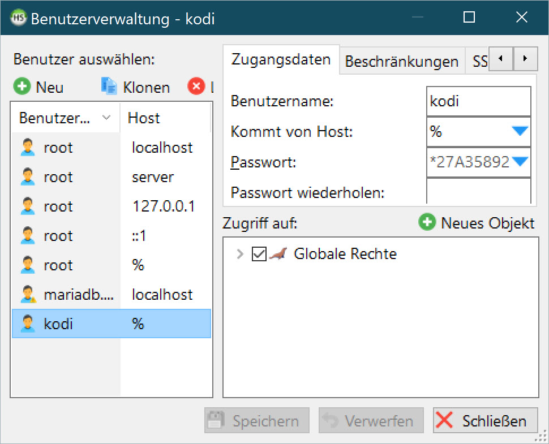
Task: Click the red X icon on Schließen
Action: tap(444, 420)
